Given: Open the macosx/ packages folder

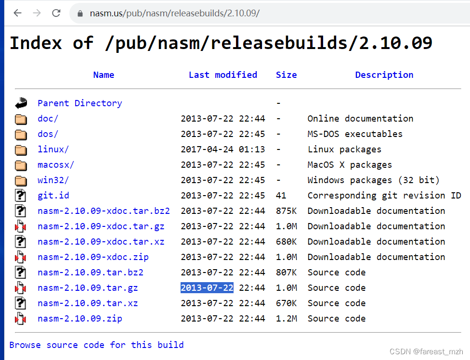Looking at the screenshot, I should 55,164.
